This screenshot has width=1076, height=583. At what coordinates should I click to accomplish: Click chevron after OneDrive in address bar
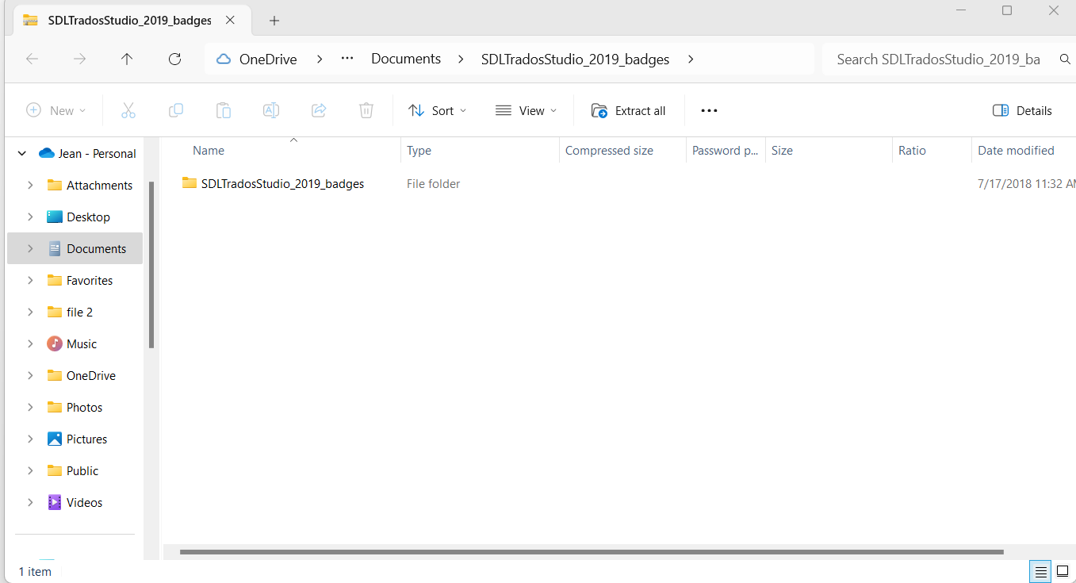pos(320,59)
